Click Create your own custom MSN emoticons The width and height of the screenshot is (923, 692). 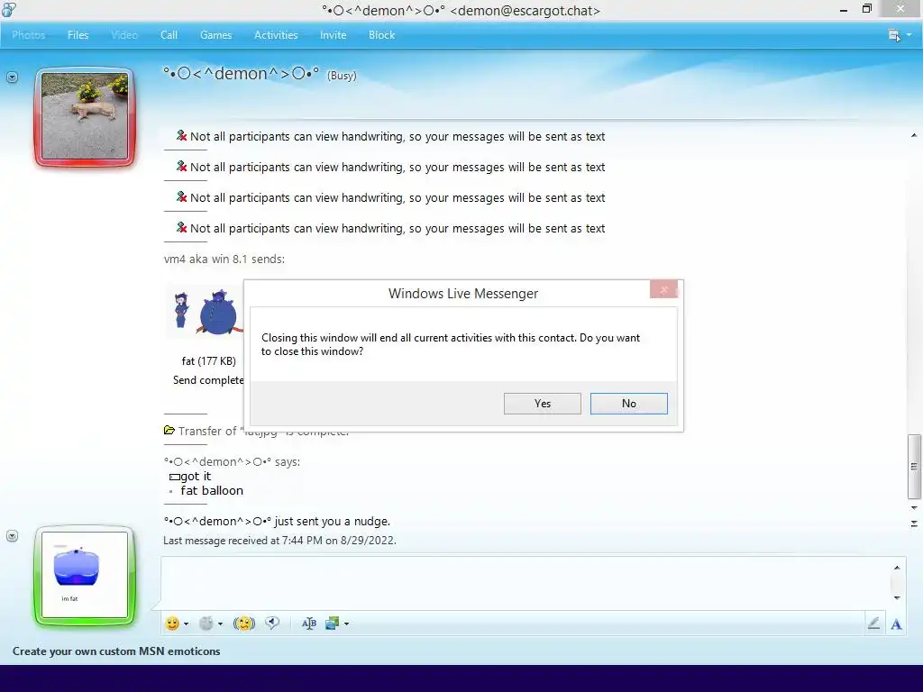coord(116,651)
